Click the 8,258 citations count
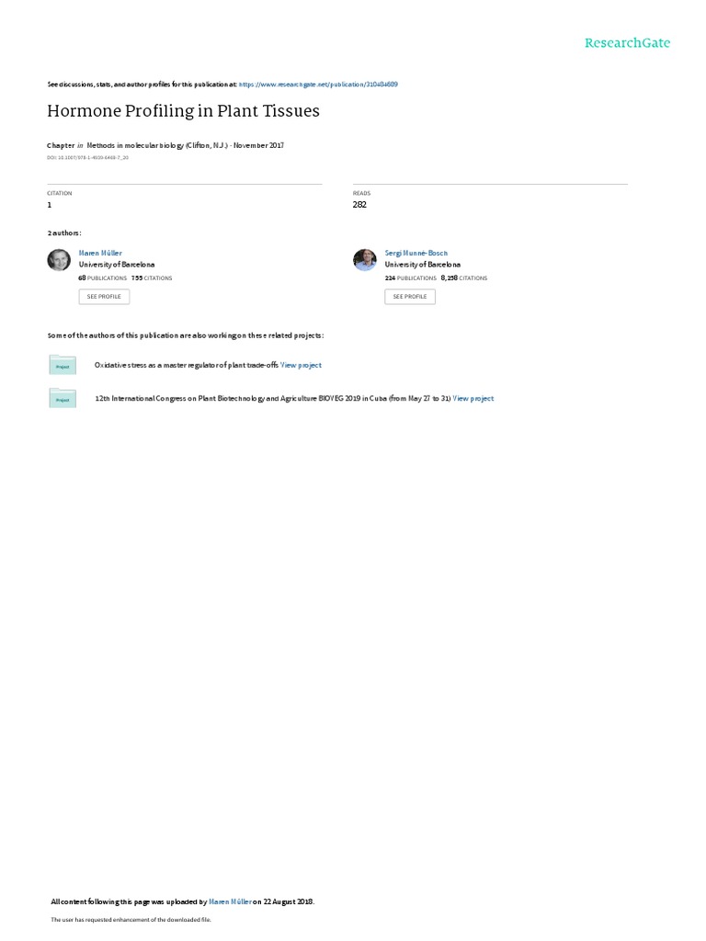The height and width of the screenshot is (941, 706). point(464,278)
